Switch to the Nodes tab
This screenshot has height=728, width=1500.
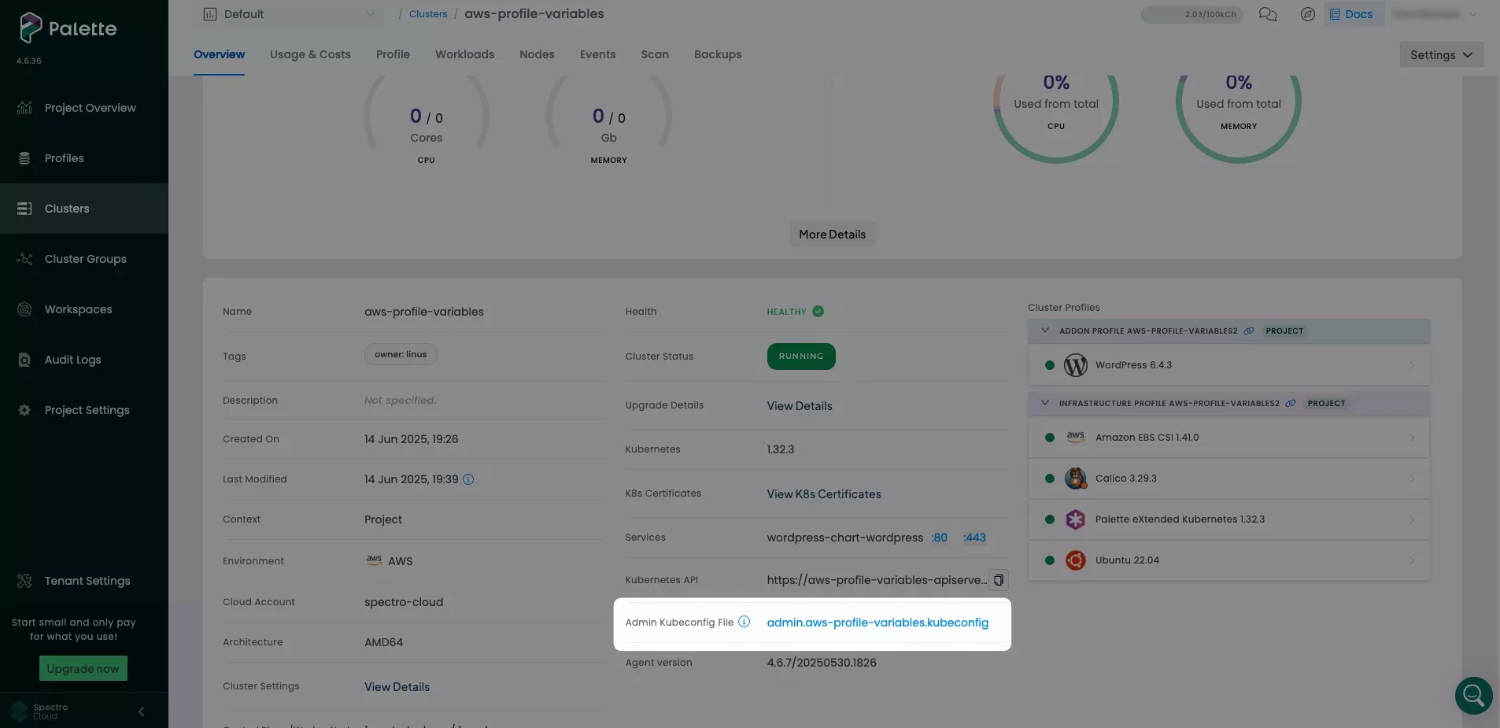pyautogui.click(x=537, y=54)
